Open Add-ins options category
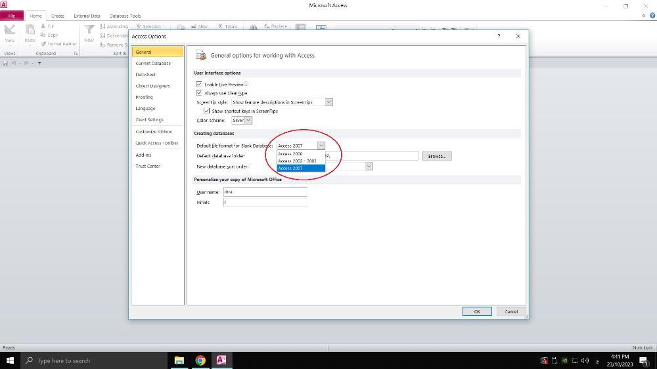Viewport: 657px width, 369px height. [158, 155]
